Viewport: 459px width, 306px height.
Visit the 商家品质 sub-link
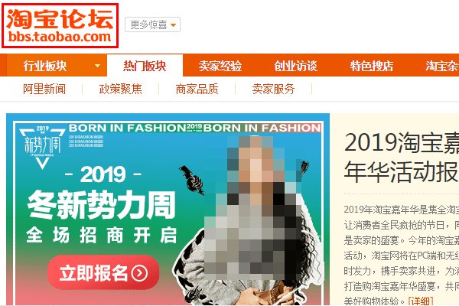(x=197, y=89)
